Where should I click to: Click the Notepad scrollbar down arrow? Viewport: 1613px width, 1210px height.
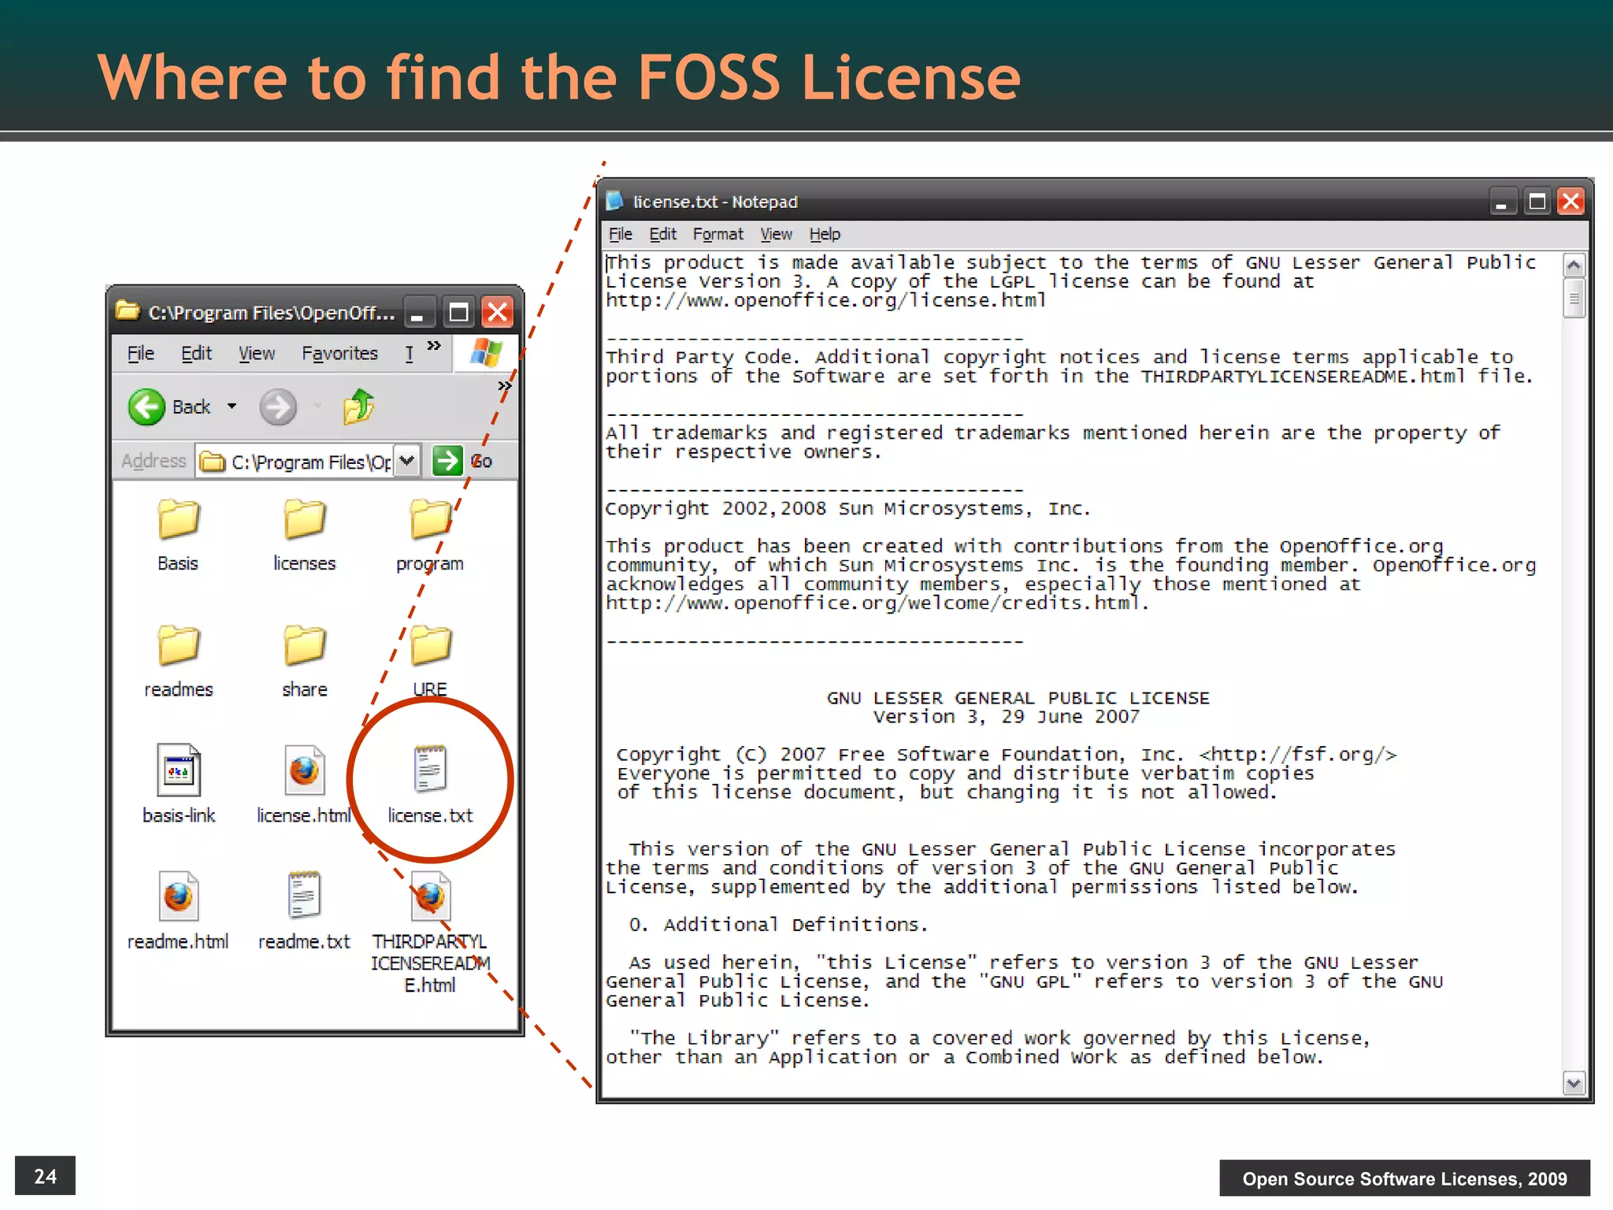coord(1573,1083)
